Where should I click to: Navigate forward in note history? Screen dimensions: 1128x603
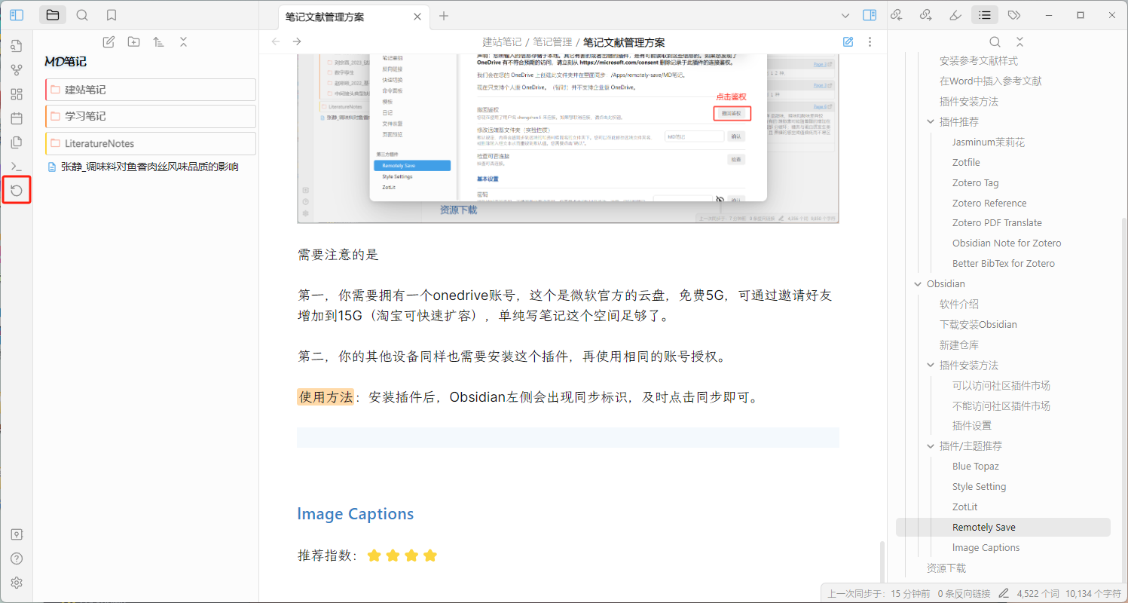[297, 42]
